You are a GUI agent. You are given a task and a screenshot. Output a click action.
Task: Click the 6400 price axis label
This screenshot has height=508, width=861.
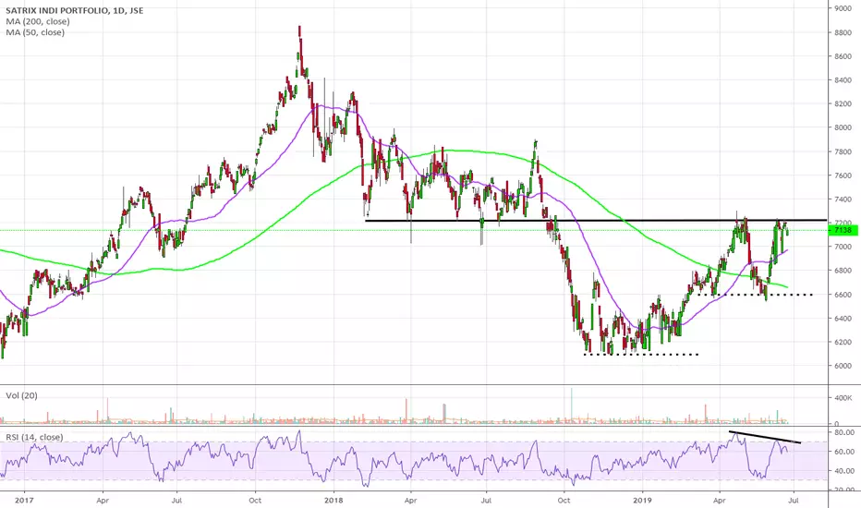pyautogui.click(x=843, y=319)
